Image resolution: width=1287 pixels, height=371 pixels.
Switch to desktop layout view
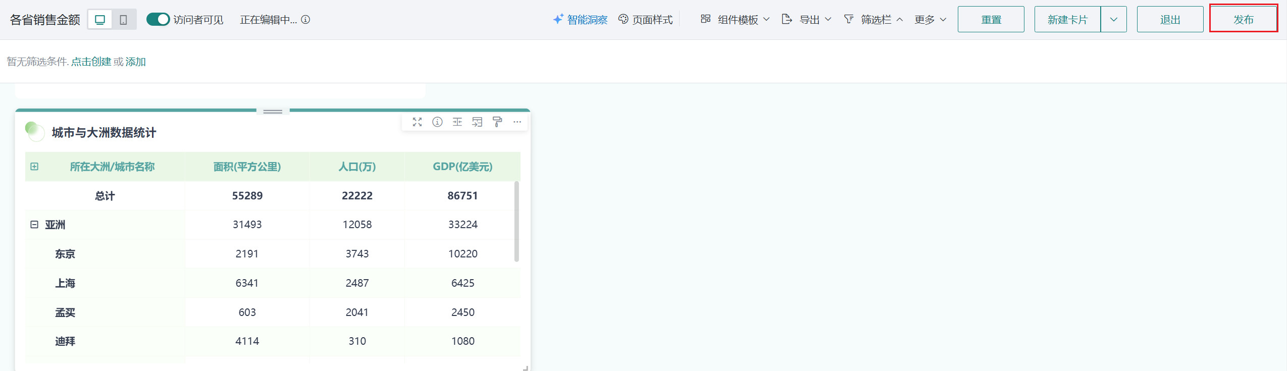point(100,20)
